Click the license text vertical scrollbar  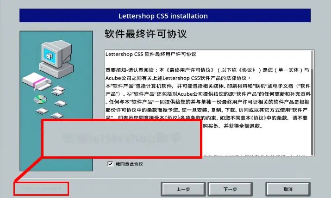click(312, 103)
